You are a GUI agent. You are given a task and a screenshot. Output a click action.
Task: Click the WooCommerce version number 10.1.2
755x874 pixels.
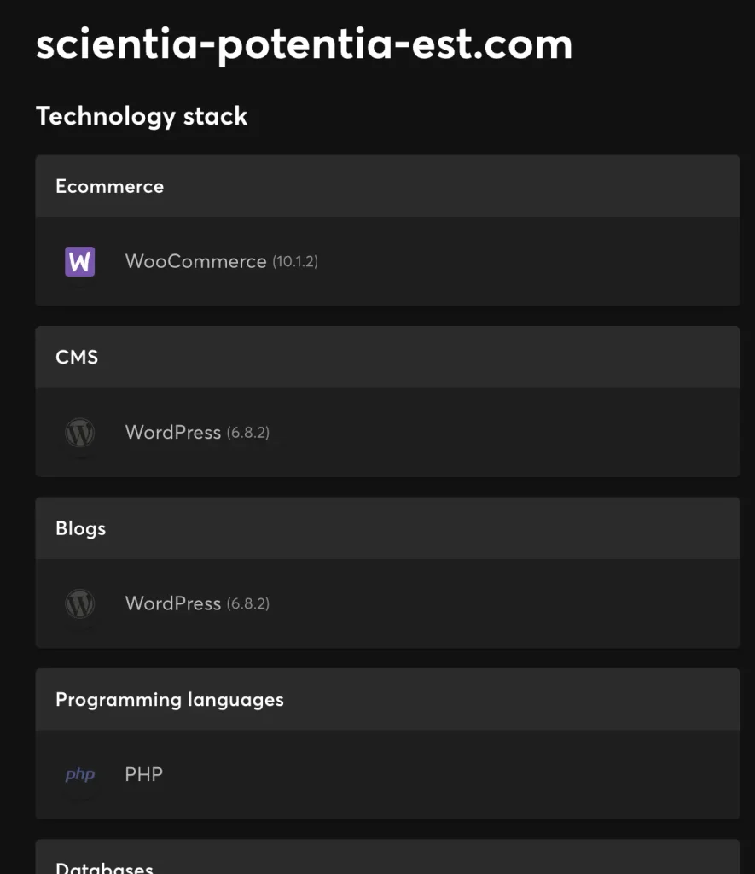click(295, 261)
